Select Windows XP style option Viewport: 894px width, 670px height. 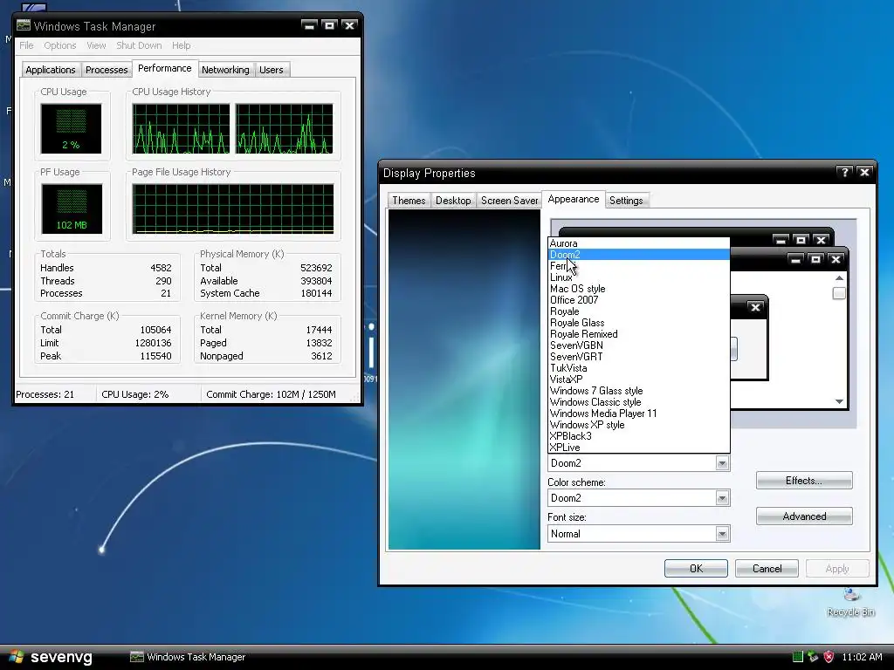(638, 425)
